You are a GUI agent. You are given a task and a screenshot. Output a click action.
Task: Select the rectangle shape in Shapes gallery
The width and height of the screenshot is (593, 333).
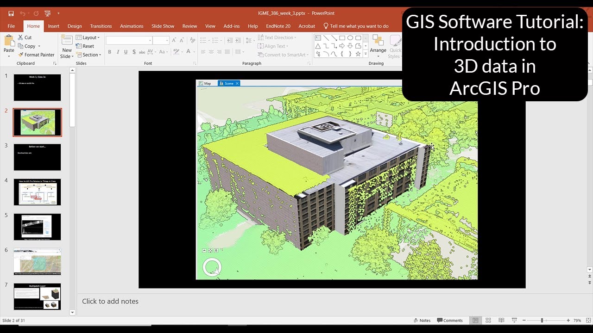(342, 38)
